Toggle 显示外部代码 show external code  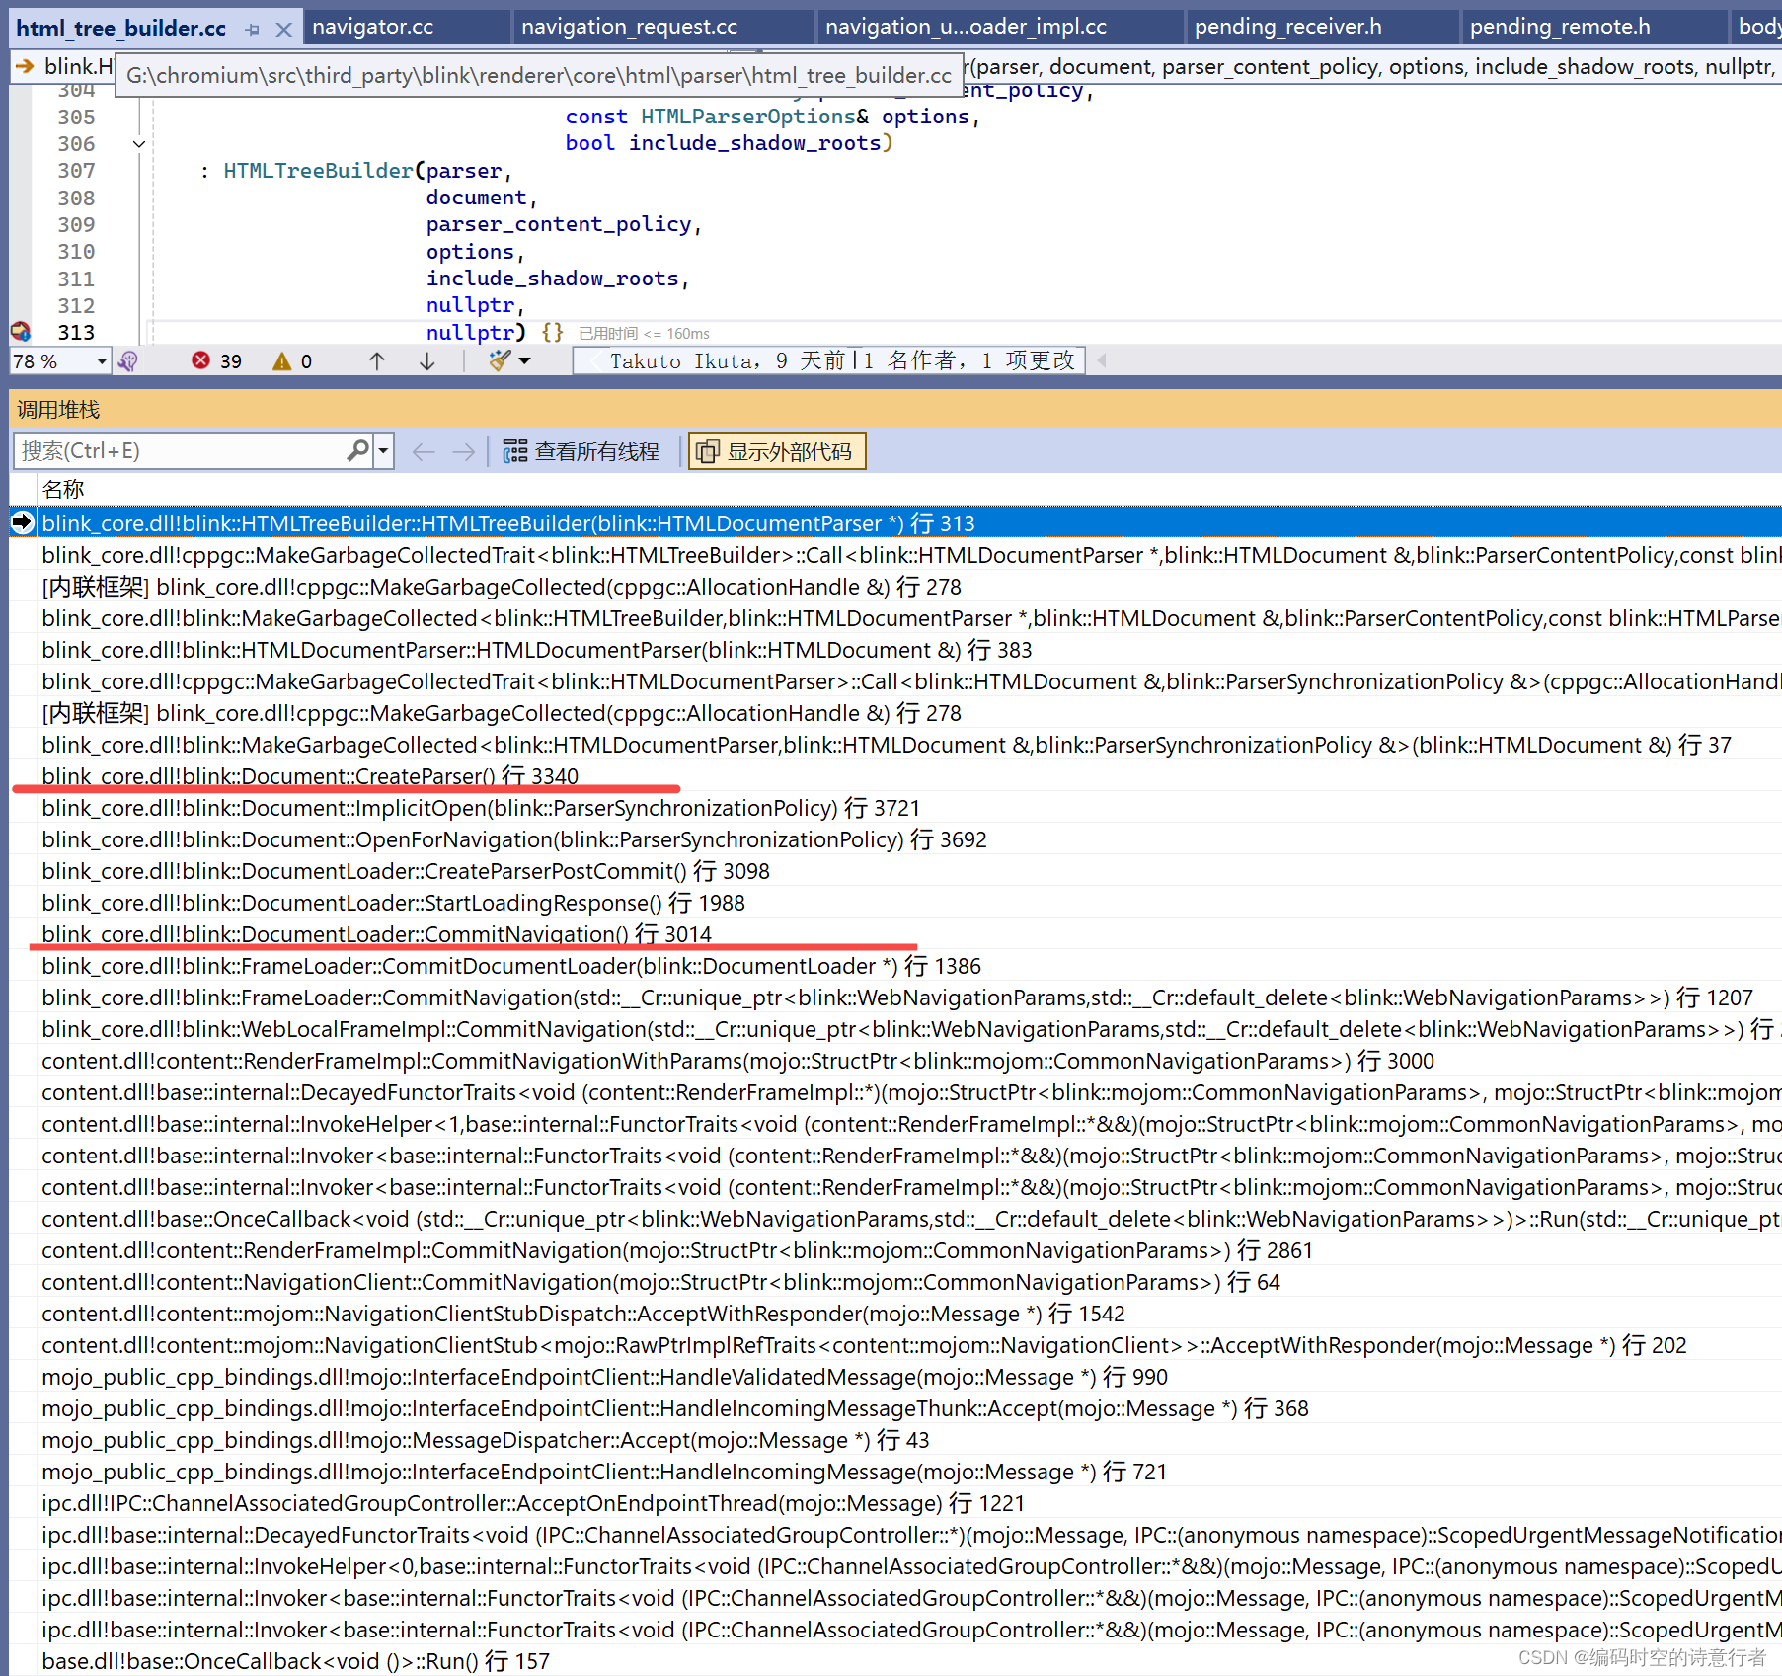click(x=776, y=451)
